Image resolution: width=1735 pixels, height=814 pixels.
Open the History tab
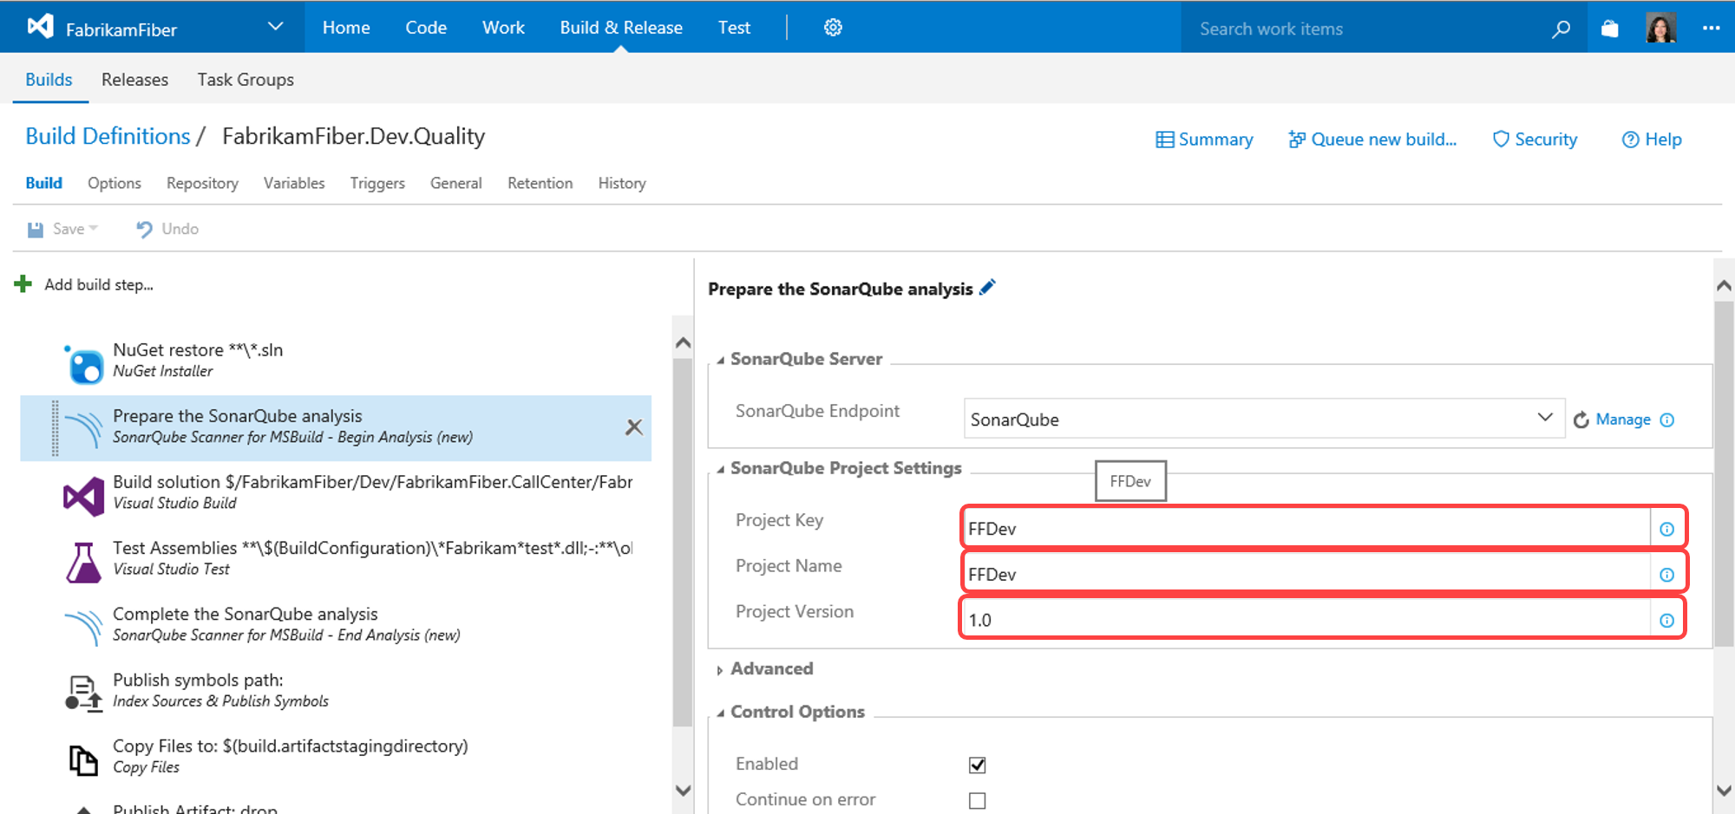point(622,184)
